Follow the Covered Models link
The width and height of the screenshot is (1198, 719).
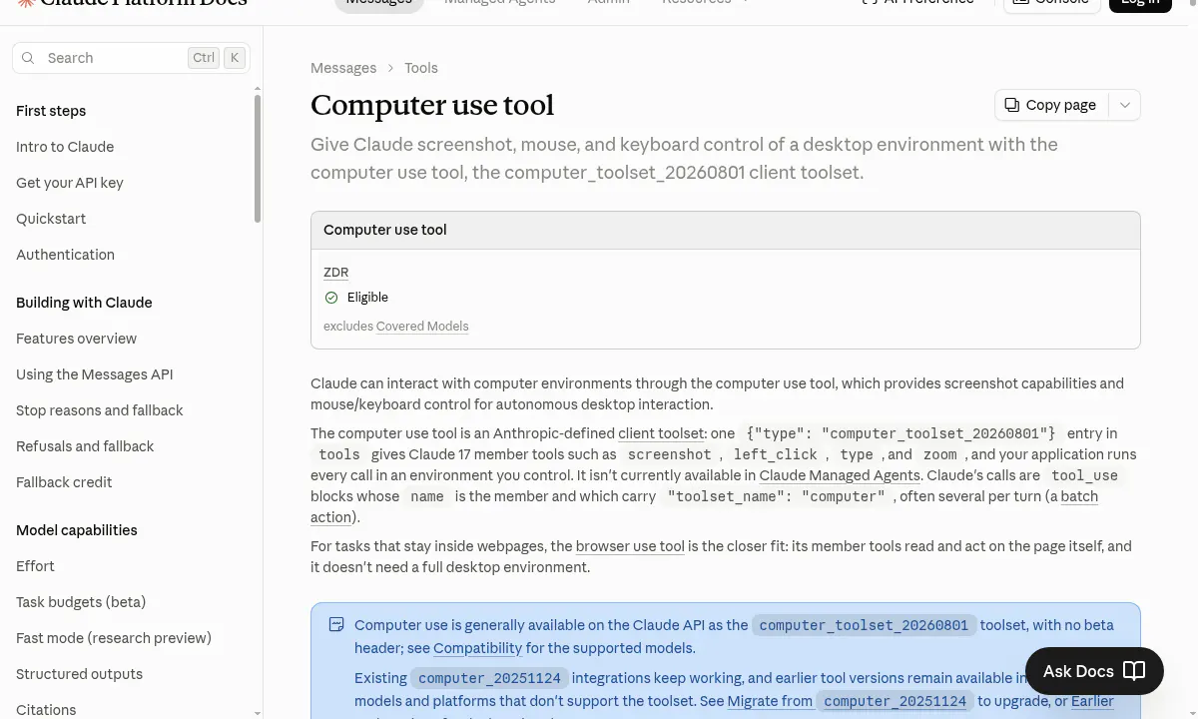click(422, 327)
